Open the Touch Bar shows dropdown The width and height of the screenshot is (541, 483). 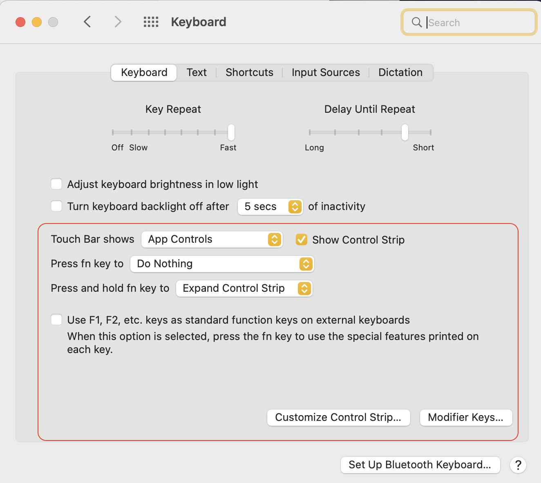[x=212, y=239]
